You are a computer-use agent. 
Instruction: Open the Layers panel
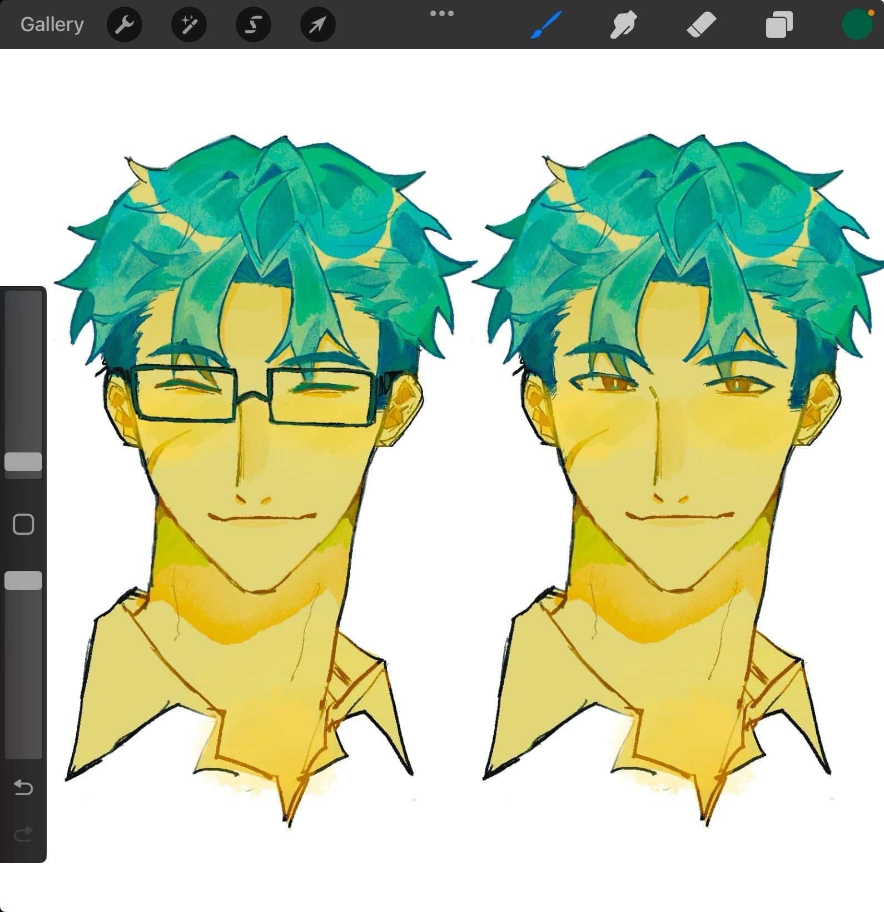click(779, 24)
